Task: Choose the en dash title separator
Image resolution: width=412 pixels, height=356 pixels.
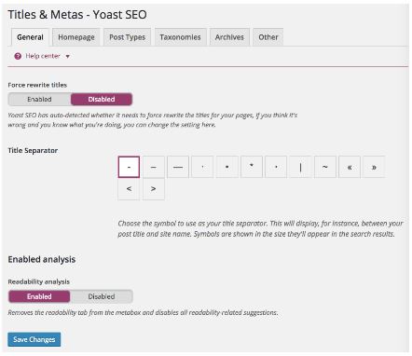Action: point(153,167)
